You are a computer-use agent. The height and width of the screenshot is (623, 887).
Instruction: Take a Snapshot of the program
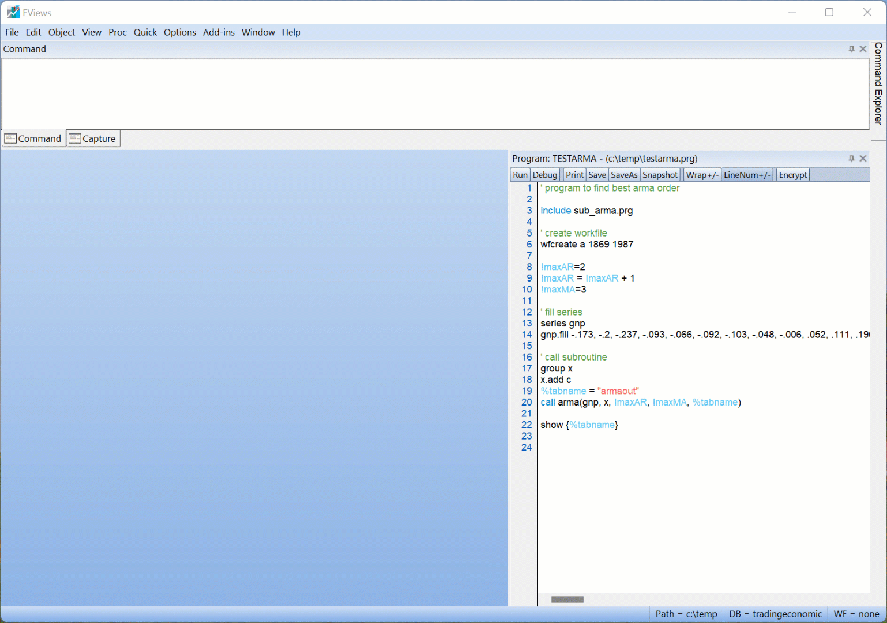coord(660,175)
